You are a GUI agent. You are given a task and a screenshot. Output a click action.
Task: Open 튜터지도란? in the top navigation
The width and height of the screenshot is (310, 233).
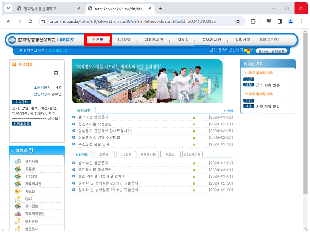[x=269, y=40]
